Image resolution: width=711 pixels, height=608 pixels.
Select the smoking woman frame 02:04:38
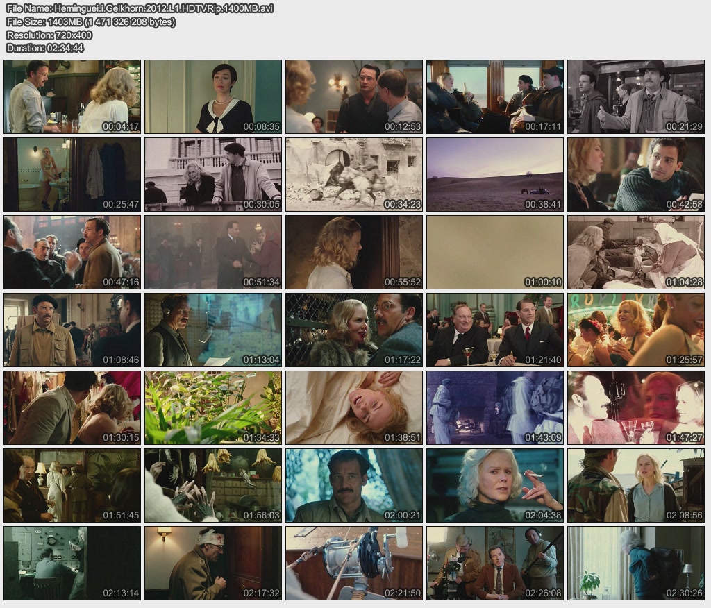click(x=495, y=486)
